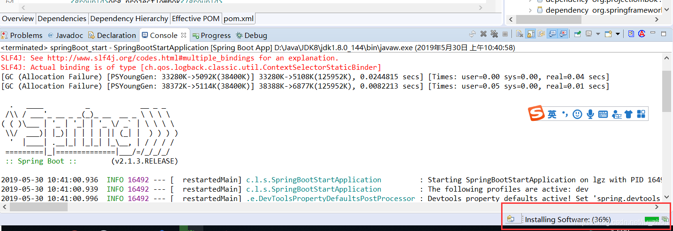The width and height of the screenshot is (673, 231).
Task: Click Remove All Terminated Launches icon
Action: tap(494, 34)
